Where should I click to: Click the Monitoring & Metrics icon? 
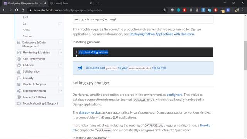point(19,53)
